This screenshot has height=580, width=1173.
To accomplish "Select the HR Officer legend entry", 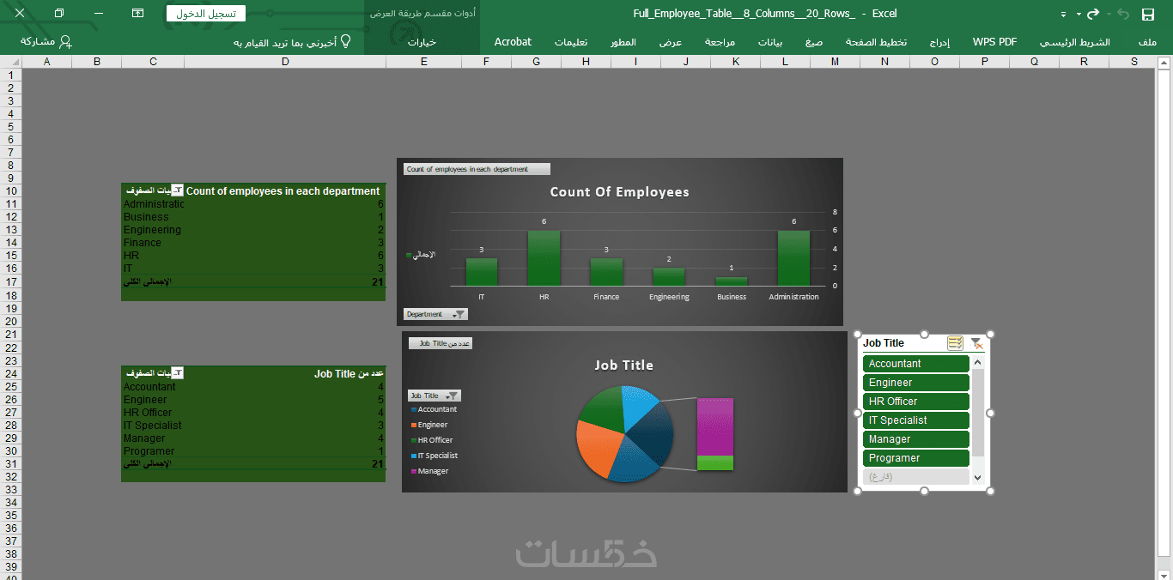I will 432,440.
